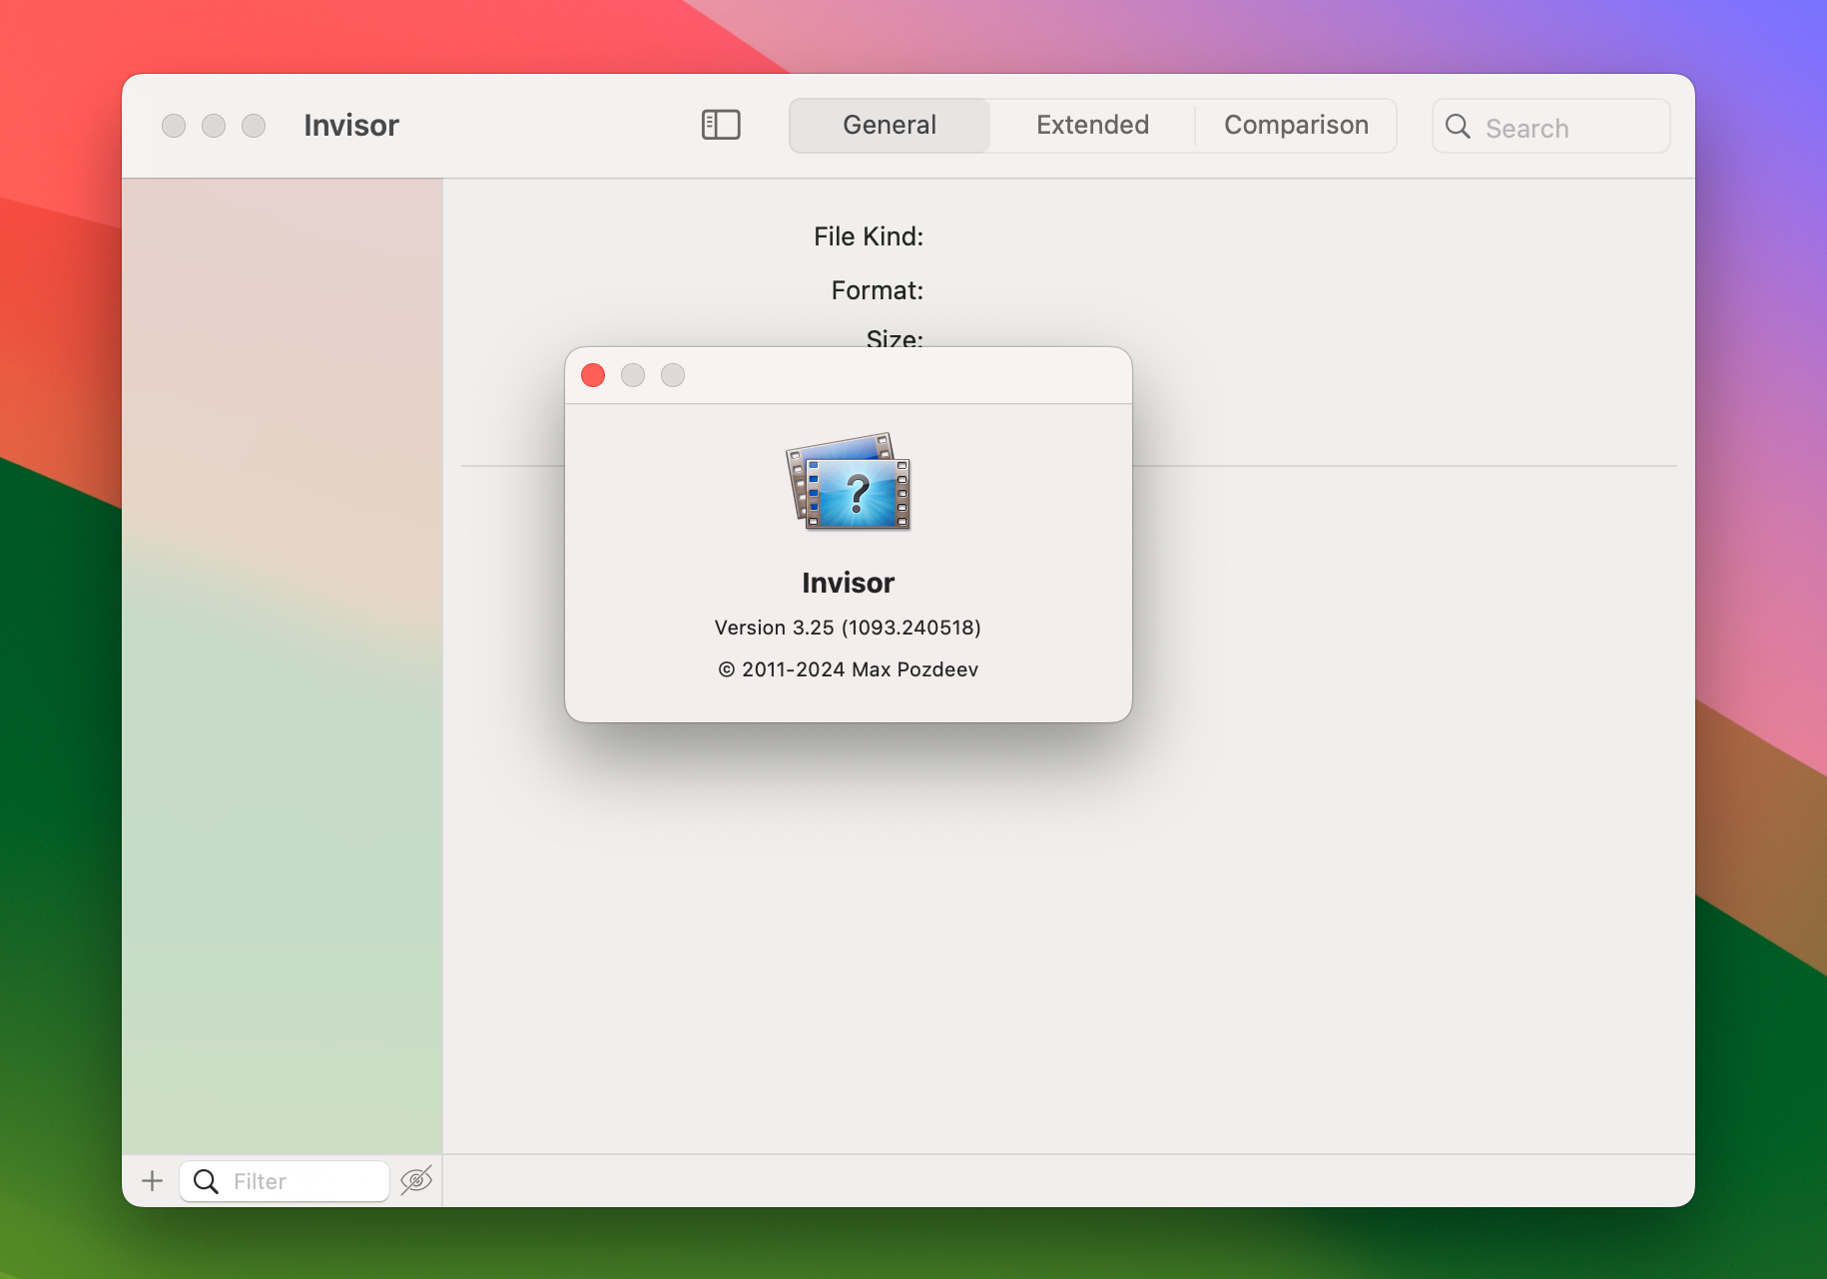Click the magnifier icon in Search field
The width and height of the screenshot is (1827, 1279).
pos(1458,127)
